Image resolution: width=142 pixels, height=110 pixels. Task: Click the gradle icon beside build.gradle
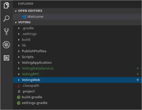click(x=19, y=97)
